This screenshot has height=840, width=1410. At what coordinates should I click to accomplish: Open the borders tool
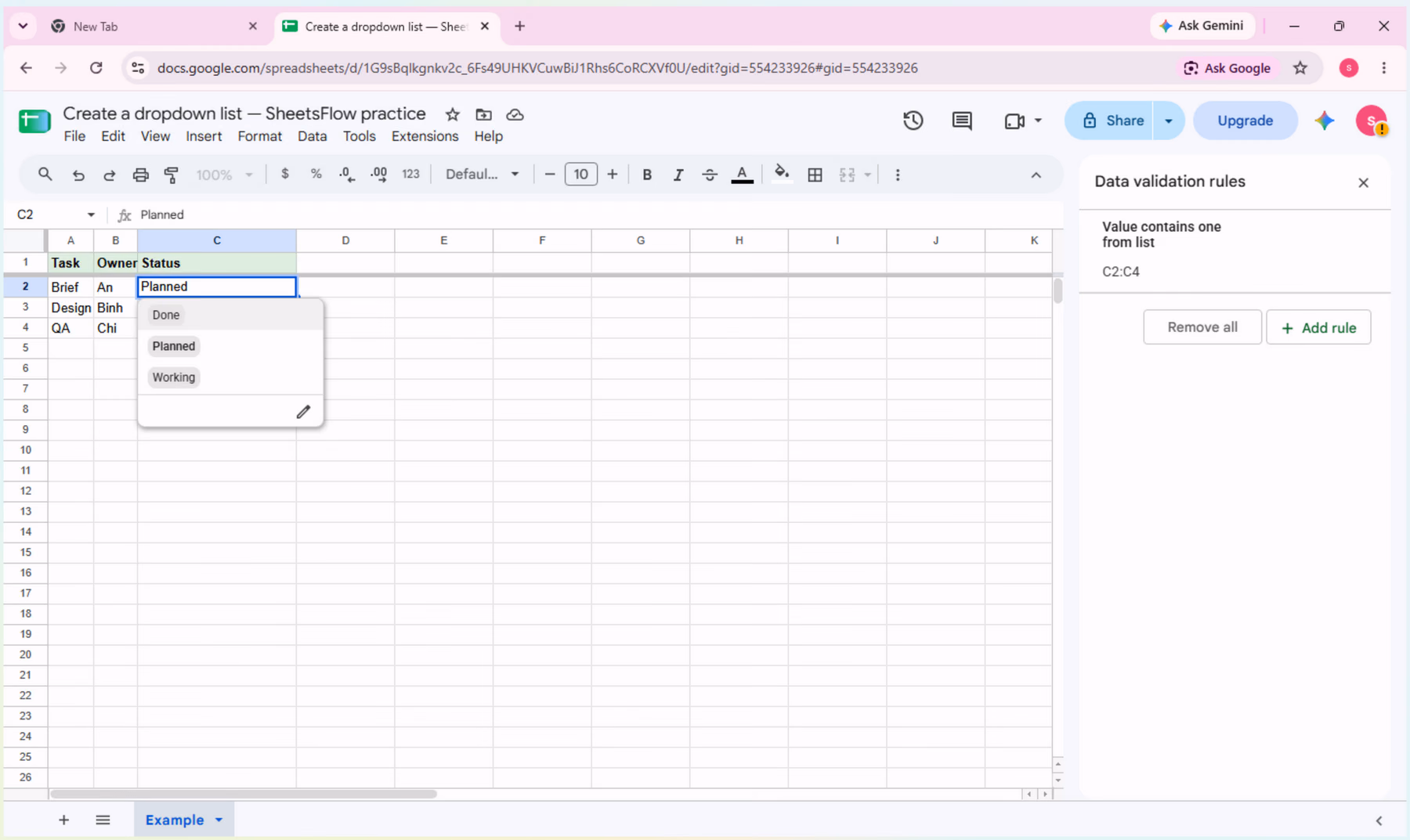click(815, 175)
